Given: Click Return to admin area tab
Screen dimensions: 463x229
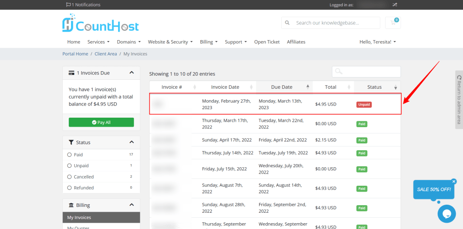Looking at the screenshot, I should 459,100.
